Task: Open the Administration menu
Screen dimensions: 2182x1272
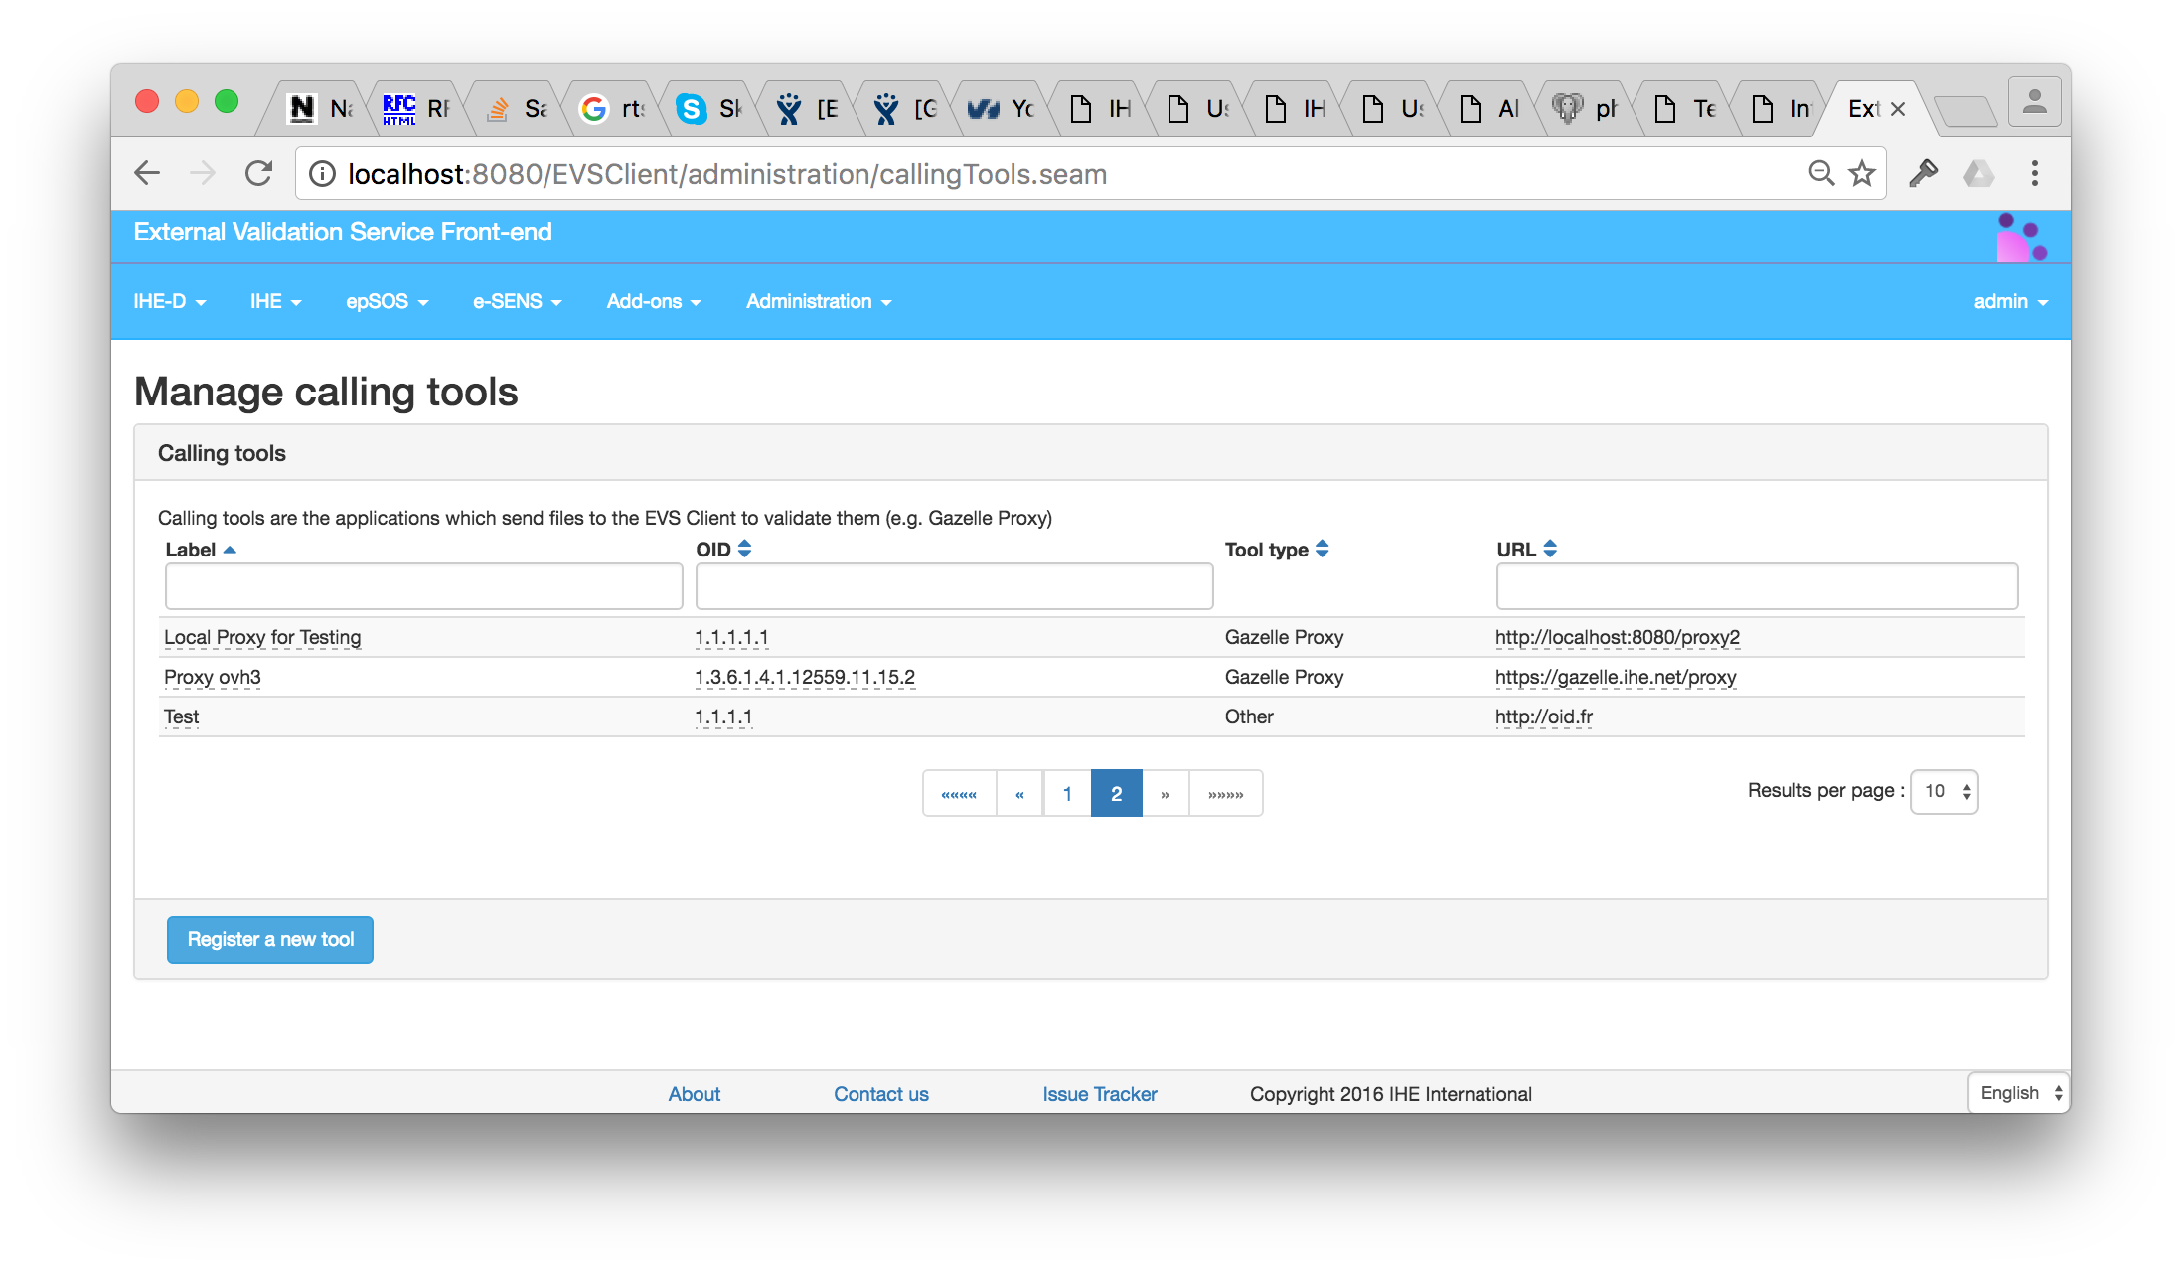Action: tap(817, 301)
